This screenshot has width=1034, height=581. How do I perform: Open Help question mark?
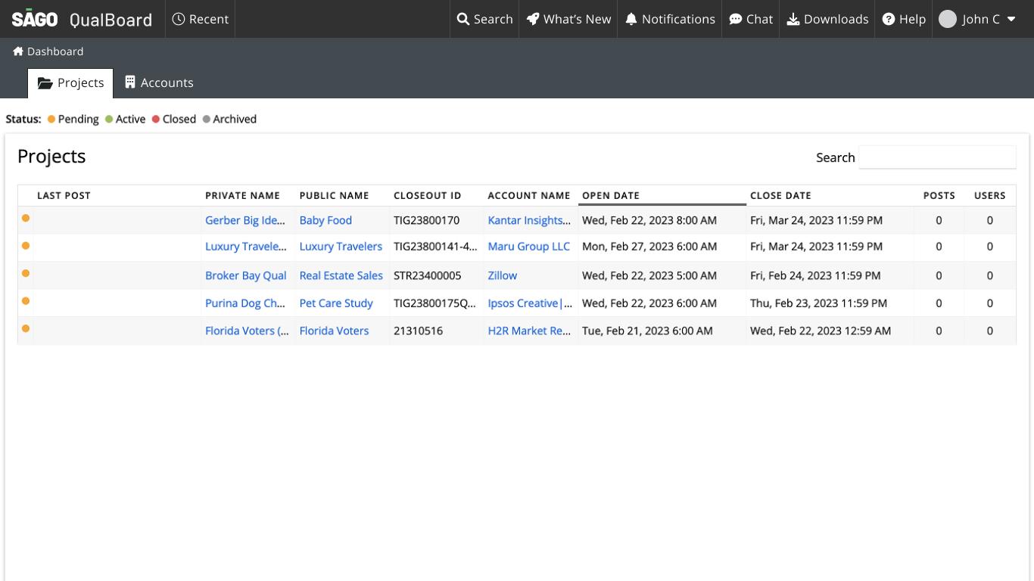[904, 19]
